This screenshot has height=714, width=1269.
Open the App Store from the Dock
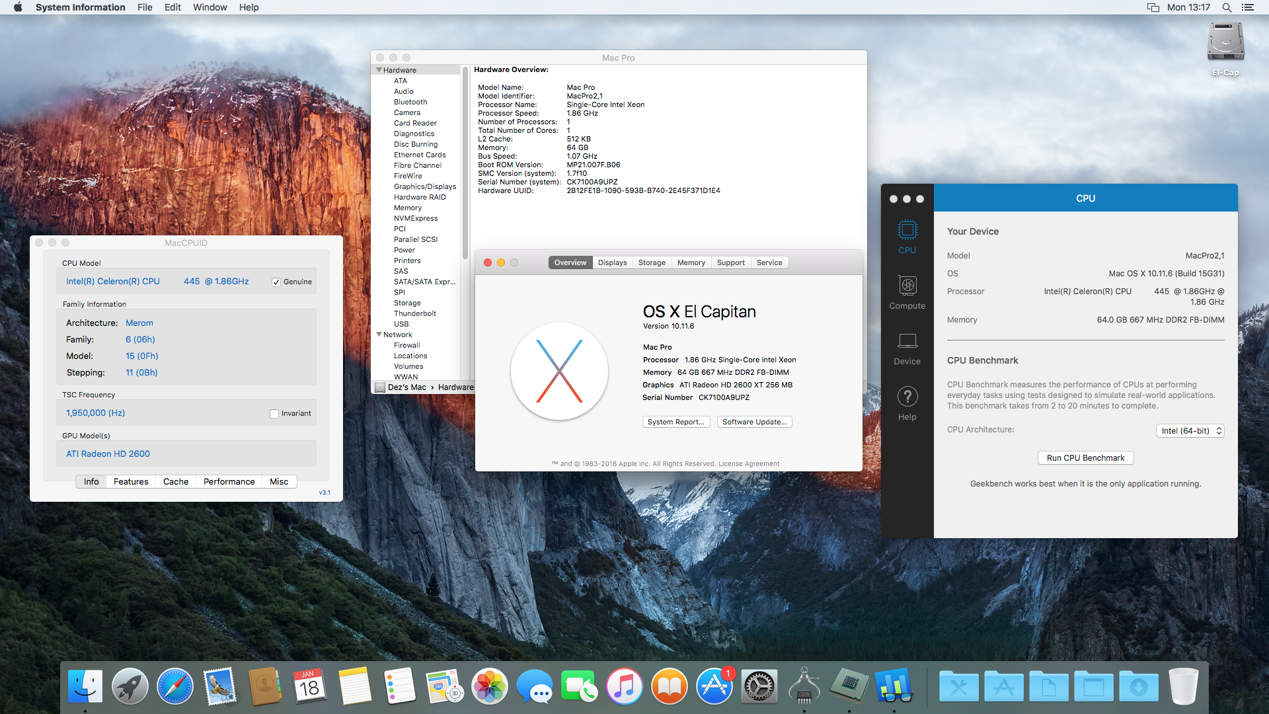(x=714, y=686)
